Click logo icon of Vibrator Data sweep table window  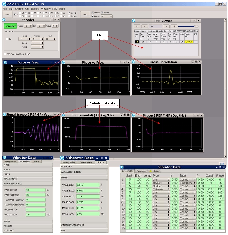click(122, 167)
